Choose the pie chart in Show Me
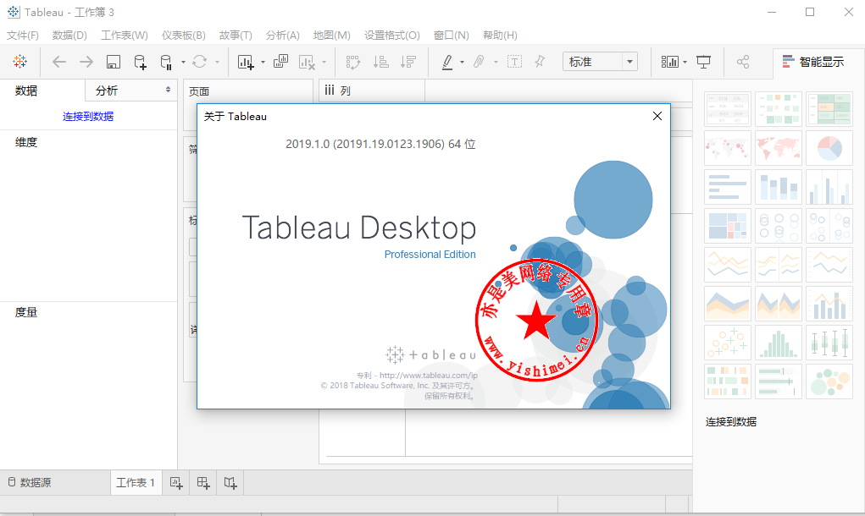 pos(829,148)
